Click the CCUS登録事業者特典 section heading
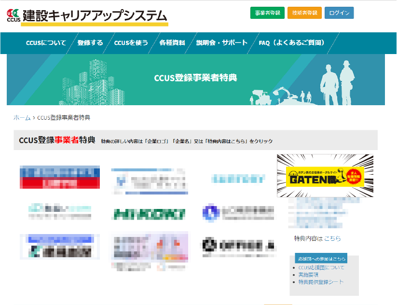 [x=57, y=140]
